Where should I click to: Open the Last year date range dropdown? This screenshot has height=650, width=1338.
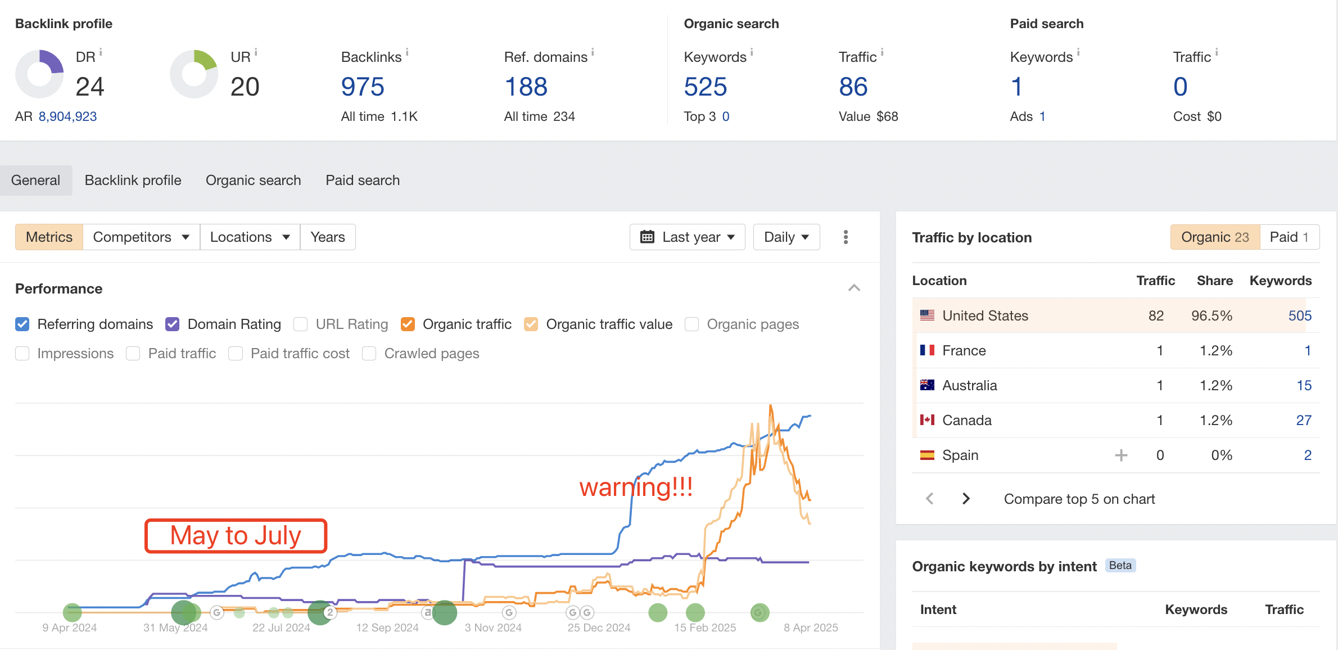coord(687,237)
